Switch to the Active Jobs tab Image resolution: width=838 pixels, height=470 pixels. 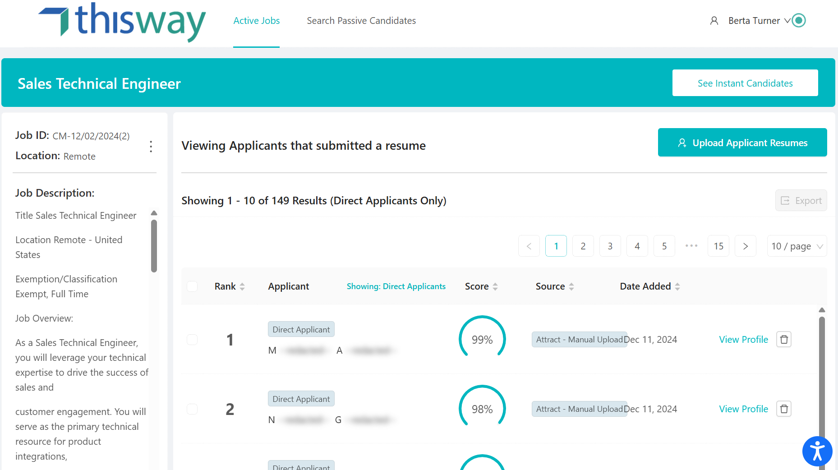[256, 20]
